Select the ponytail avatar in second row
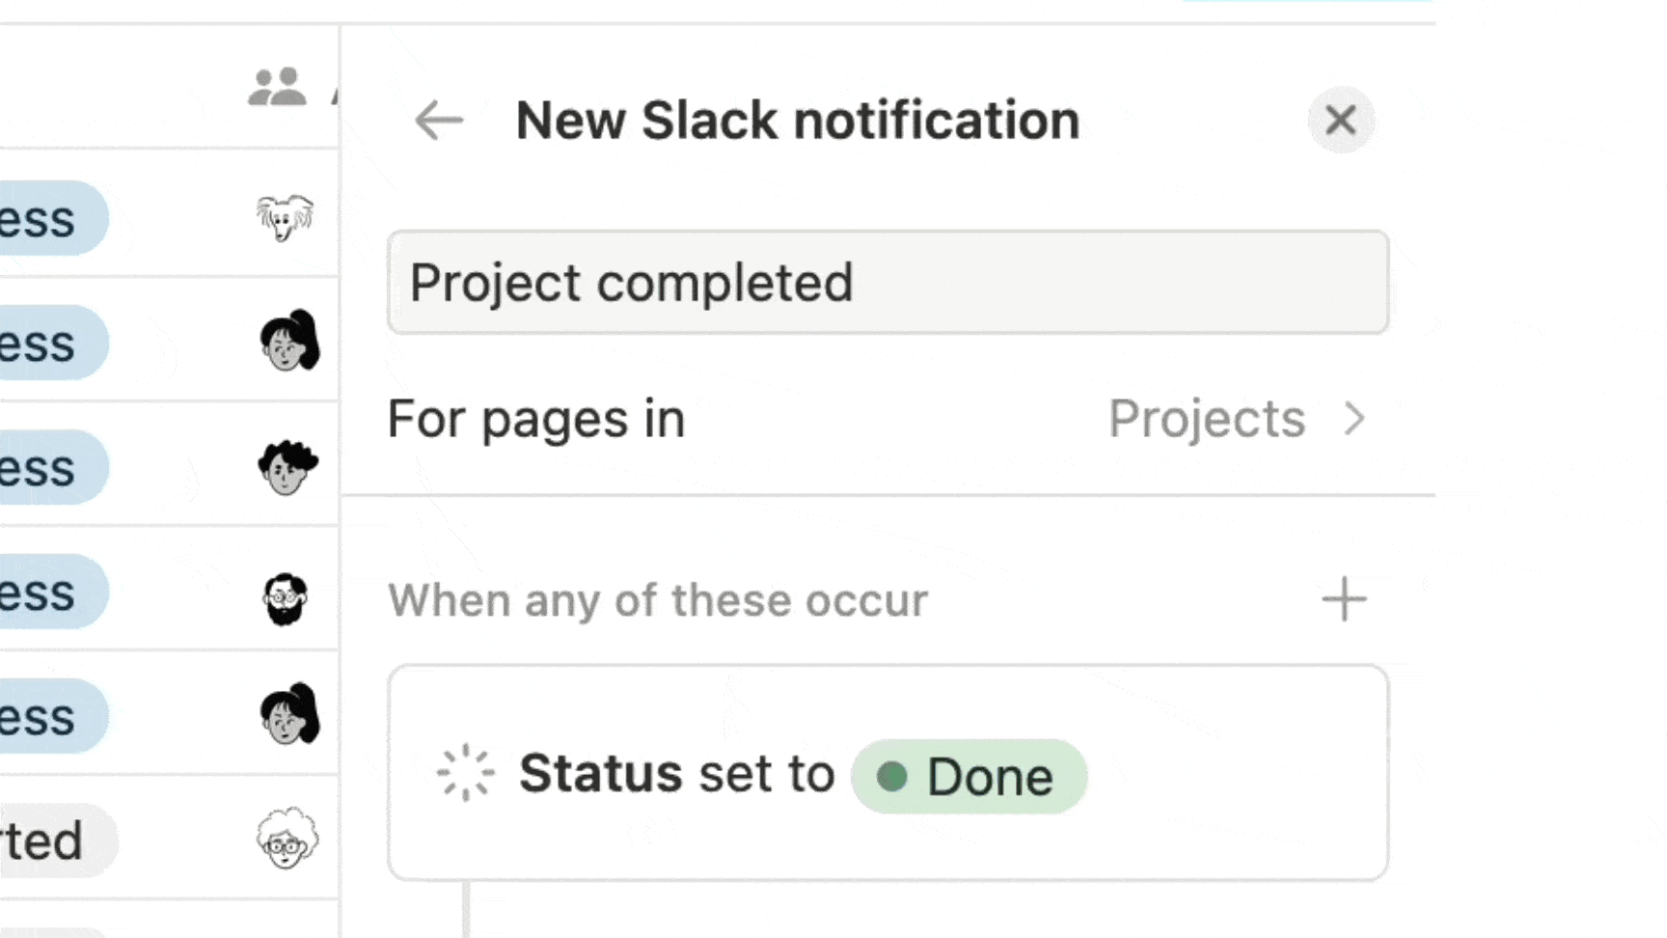Screen dimensions: 1667x938 288,342
